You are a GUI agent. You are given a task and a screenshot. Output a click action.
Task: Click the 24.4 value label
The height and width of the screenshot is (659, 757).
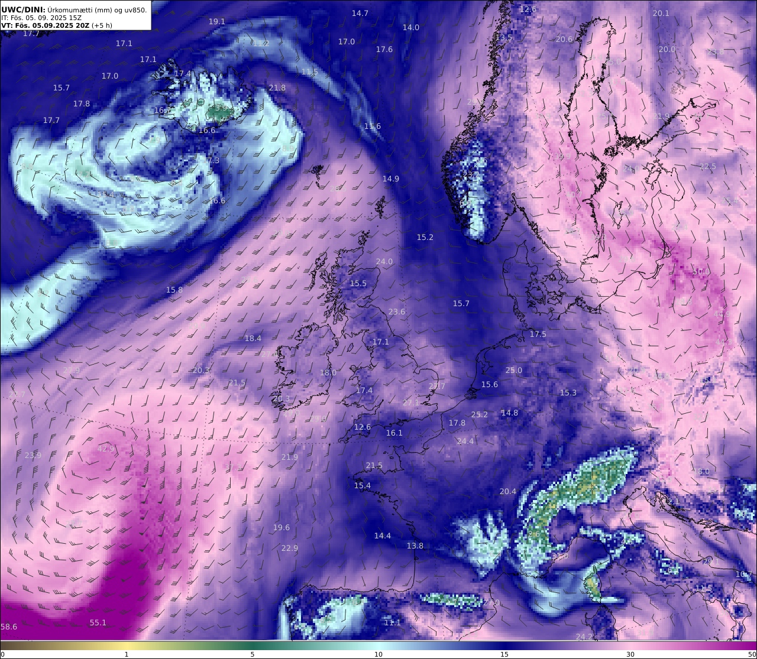tap(465, 441)
